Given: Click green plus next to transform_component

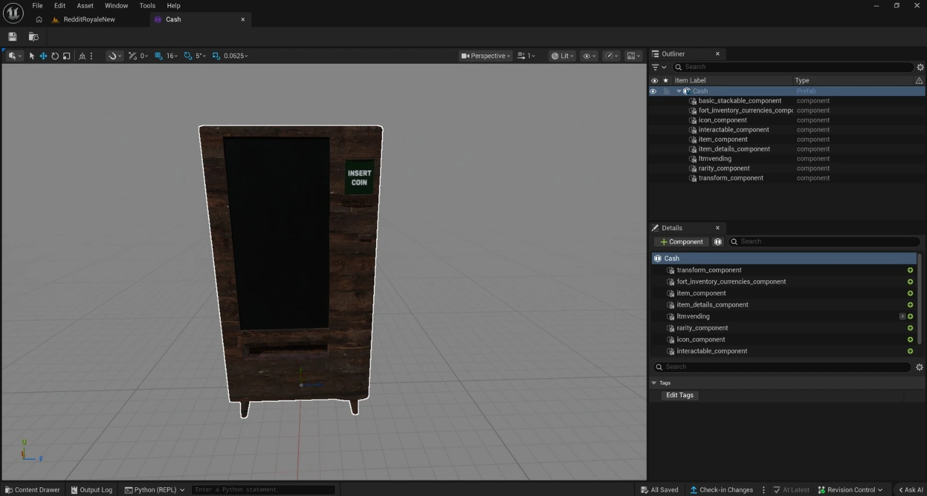Looking at the screenshot, I should (910, 270).
